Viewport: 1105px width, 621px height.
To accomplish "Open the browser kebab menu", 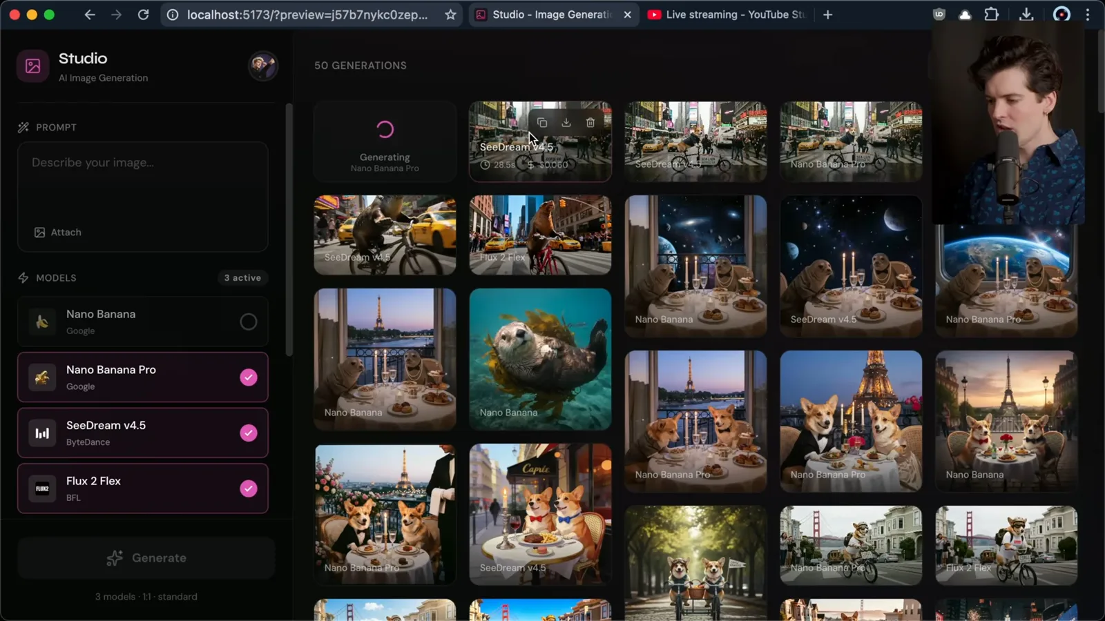I will [x=1088, y=14].
